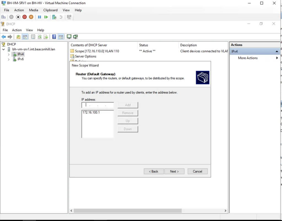Select the DHCP root tree node
Image resolution: width=282 pixels, height=221 pixels.
coord(11,44)
